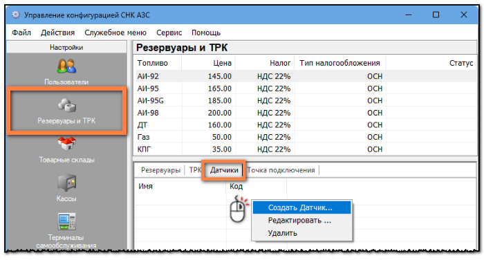Choose Редактировать ... in context menu
484x260 pixels.
pos(302,221)
